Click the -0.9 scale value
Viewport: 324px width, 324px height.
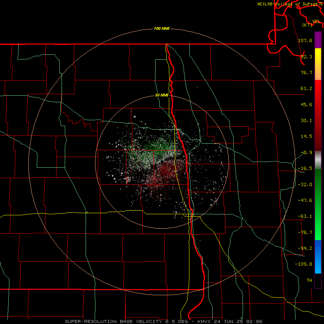(x=306, y=153)
